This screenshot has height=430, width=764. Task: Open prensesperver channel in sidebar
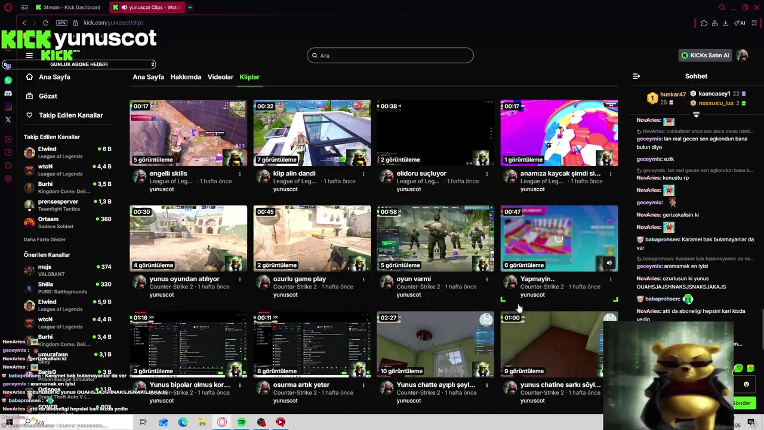click(67, 205)
